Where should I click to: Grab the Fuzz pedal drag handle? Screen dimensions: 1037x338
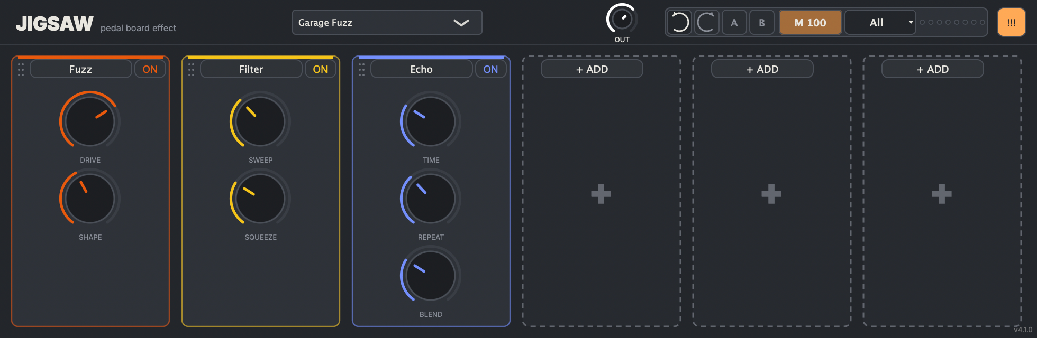[x=21, y=70]
